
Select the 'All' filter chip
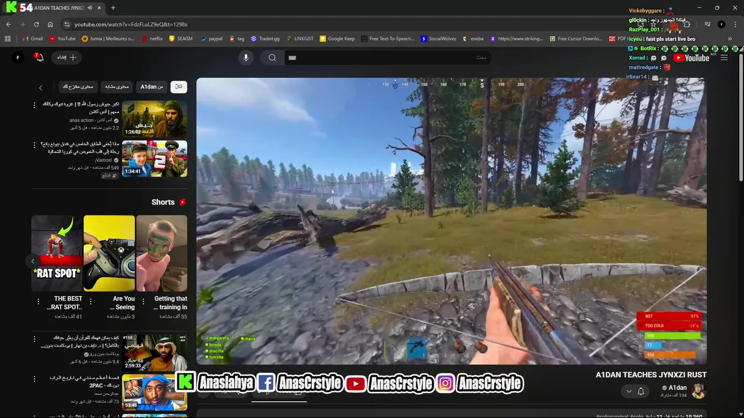[178, 87]
